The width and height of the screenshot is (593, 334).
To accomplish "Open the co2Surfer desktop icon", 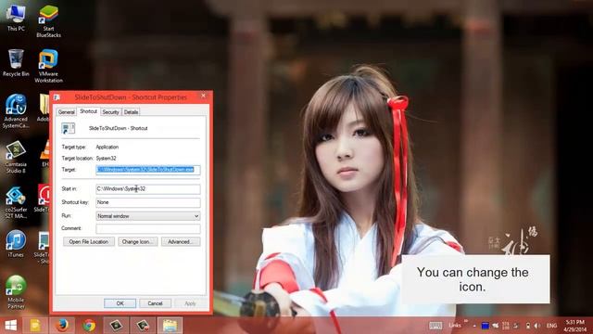I will tap(16, 202).
